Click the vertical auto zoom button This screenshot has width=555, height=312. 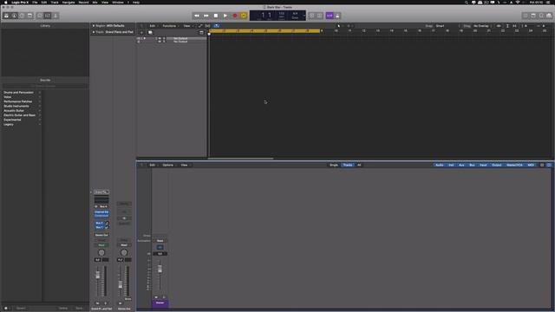point(507,26)
